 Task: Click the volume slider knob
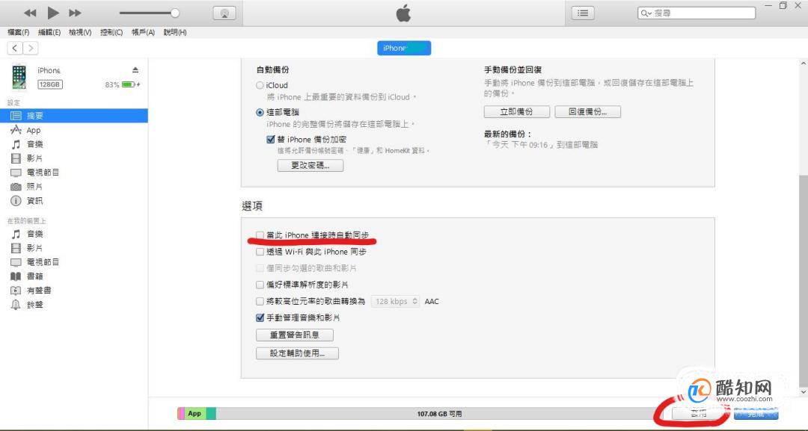[174, 13]
